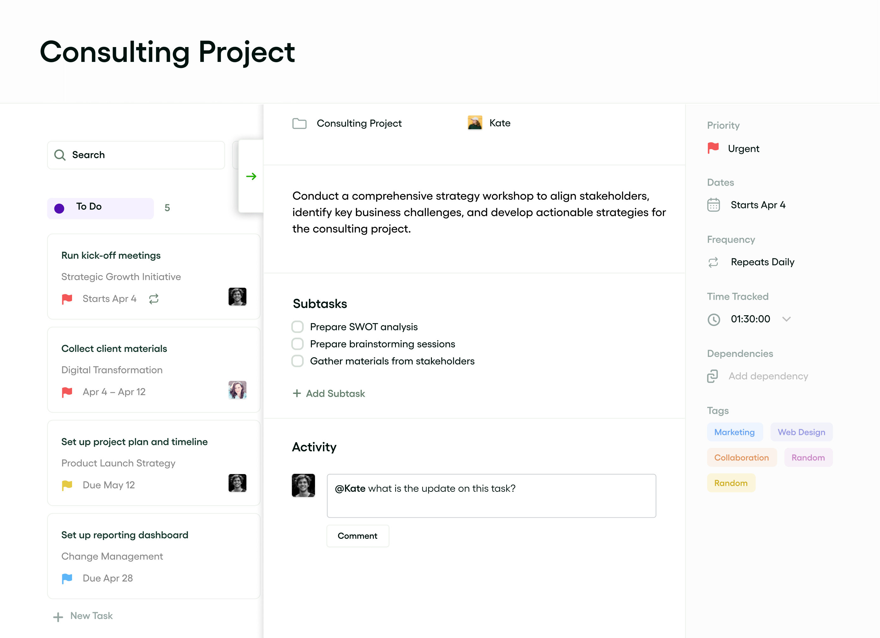
Task: Click the recurring icon on Run kick-off meetings card
Action: coord(154,299)
